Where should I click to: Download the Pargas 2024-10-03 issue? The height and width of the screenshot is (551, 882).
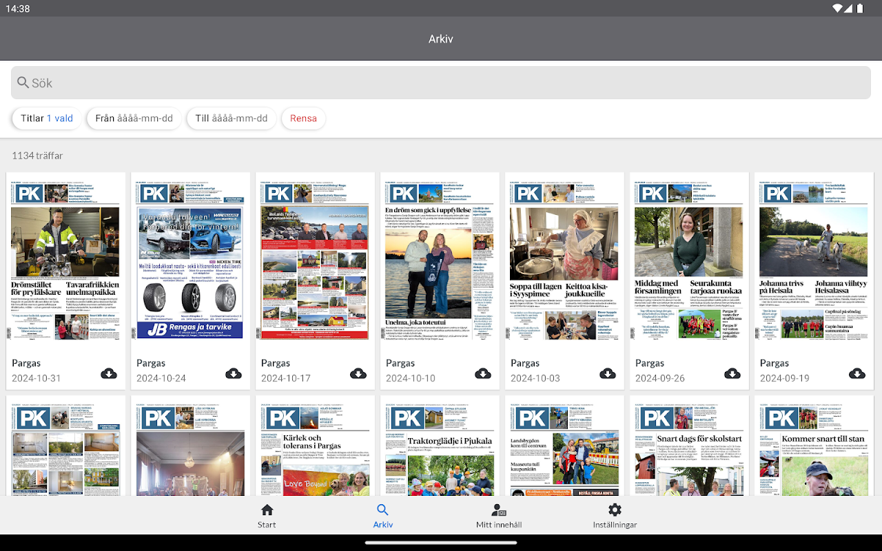pyautogui.click(x=608, y=373)
